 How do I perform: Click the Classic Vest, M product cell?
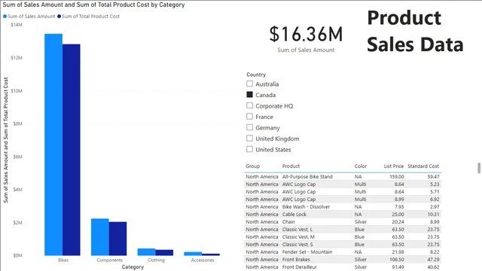[x=298, y=237]
